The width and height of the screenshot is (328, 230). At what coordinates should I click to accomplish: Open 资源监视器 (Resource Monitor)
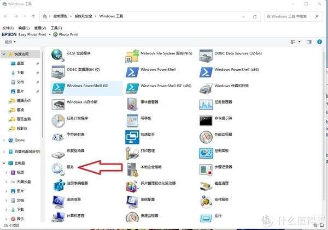tap(142, 217)
